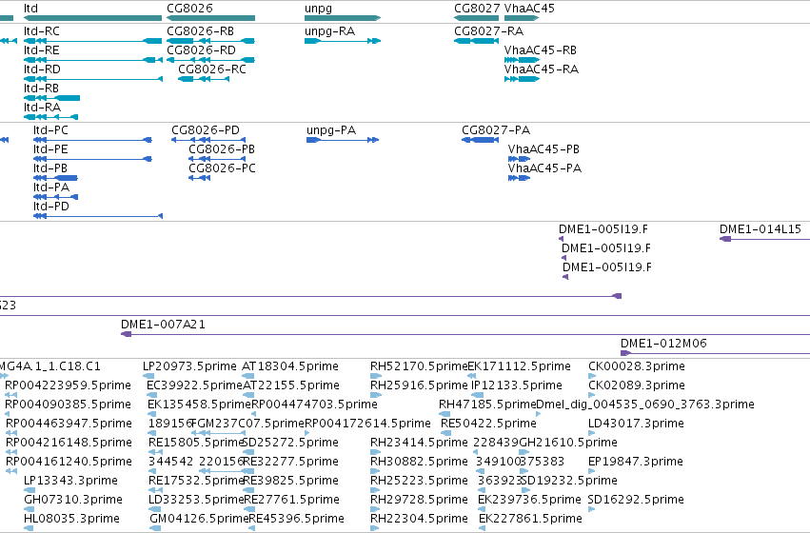810x533 pixels.
Task: Open the unpg gene label
Action: pyautogui.click(x=318, y=9)
